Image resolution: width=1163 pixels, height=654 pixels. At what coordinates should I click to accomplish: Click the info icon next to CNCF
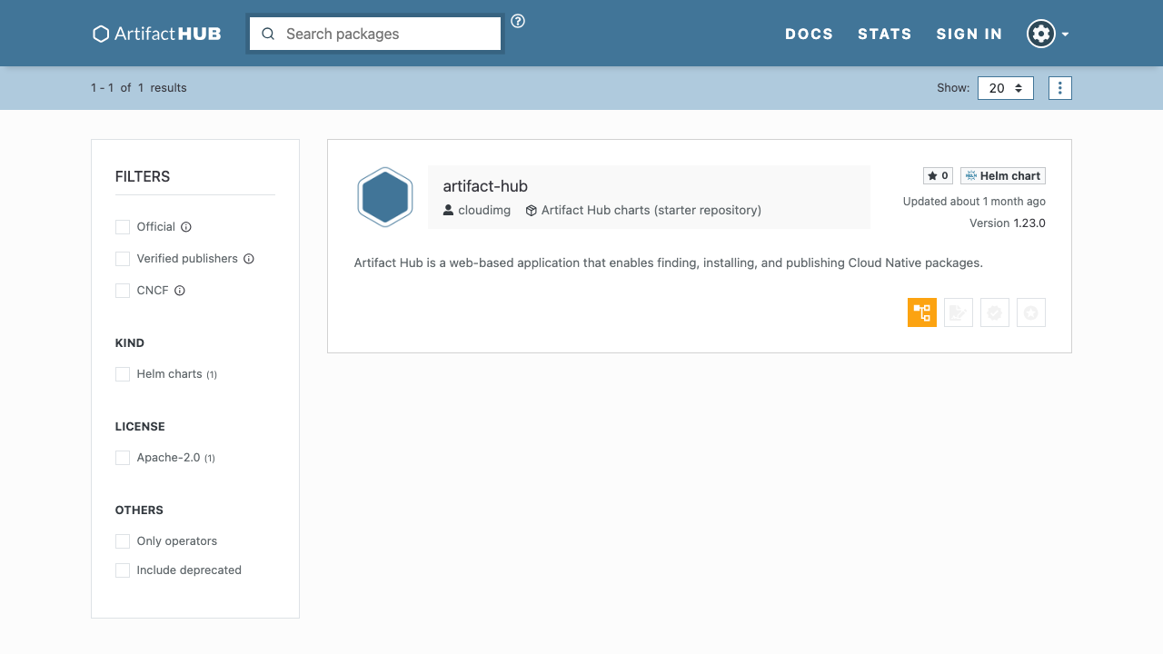click(x=180, y=291)
